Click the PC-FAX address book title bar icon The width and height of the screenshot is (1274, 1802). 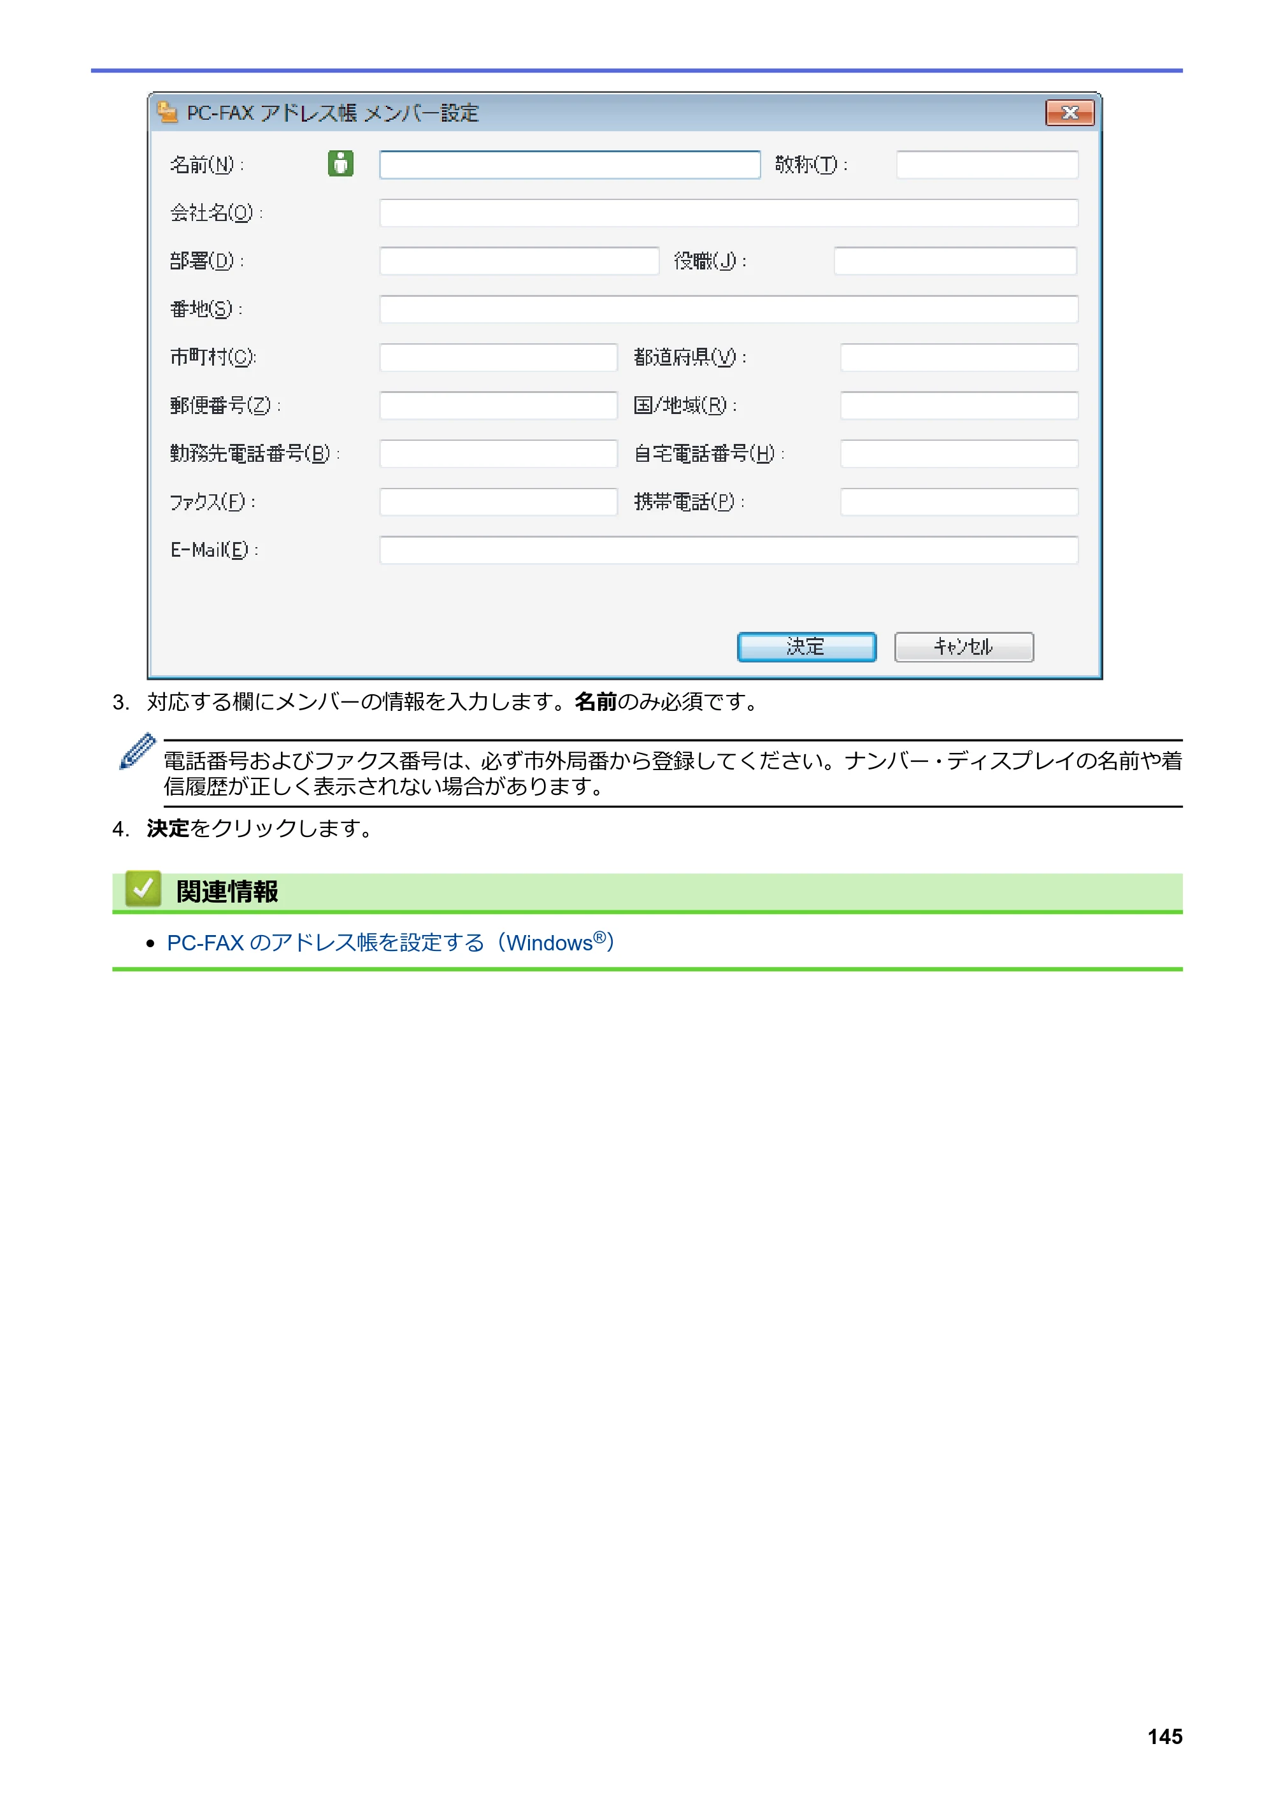click(167, 112)
